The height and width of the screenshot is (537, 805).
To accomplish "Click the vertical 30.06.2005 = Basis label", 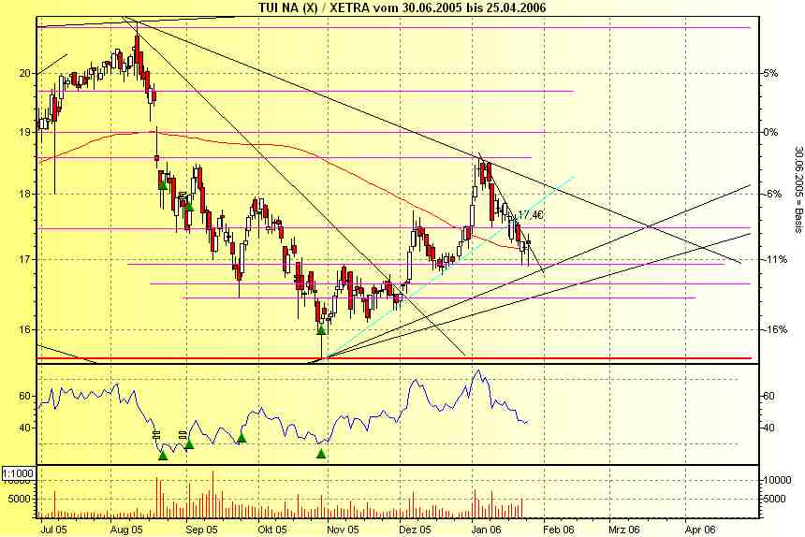I will (x=798, y=190).
